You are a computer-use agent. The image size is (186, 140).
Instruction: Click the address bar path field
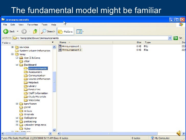[x=90, y=38]
